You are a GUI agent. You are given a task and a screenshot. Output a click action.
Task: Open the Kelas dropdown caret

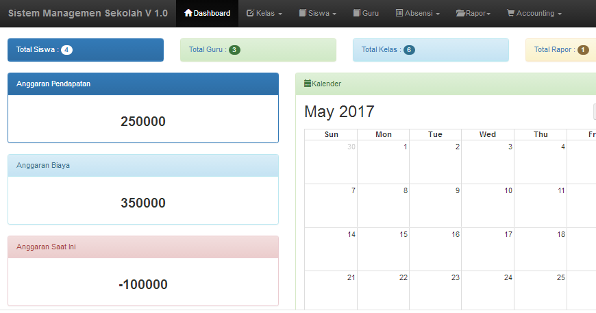[x=280, y=14]
